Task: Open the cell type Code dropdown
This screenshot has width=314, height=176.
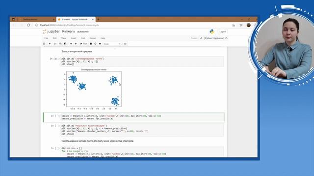Action: click(x=112, y=44)
